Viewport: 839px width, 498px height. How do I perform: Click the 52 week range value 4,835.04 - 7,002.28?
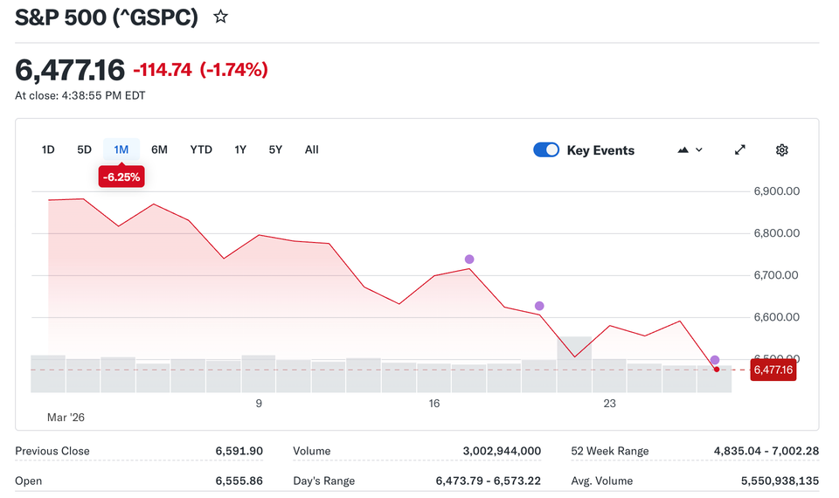point(766,451)
